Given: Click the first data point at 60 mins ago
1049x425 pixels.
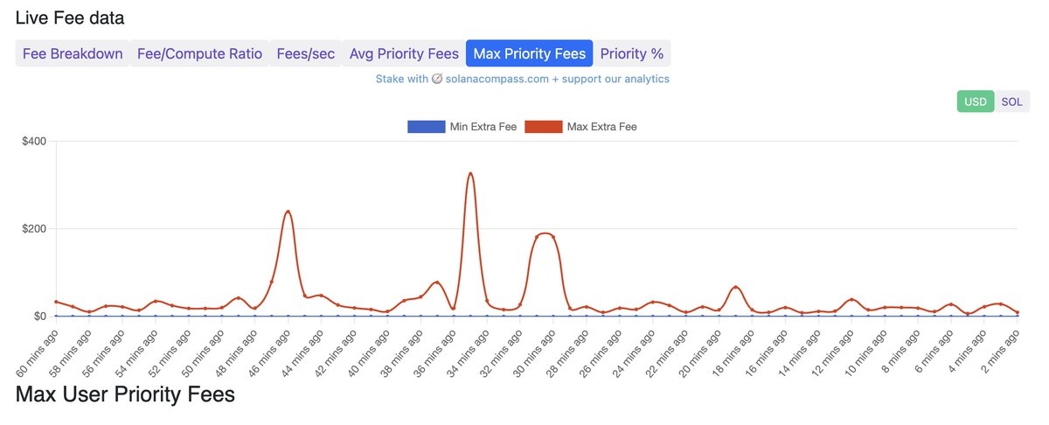Looking at the screenshot, I should coord(57,302).
